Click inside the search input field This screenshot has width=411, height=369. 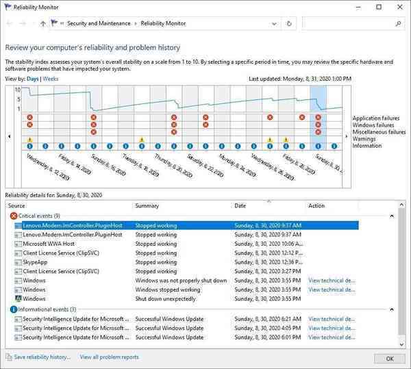[x=349, y=23]
